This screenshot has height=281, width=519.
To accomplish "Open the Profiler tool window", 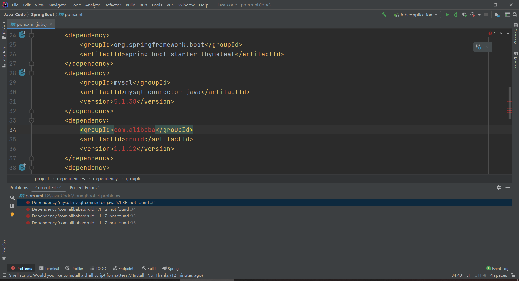I will click(74, 268).
